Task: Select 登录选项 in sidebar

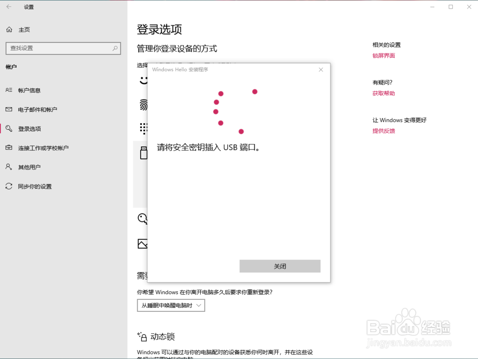Action: coord(29,129)
